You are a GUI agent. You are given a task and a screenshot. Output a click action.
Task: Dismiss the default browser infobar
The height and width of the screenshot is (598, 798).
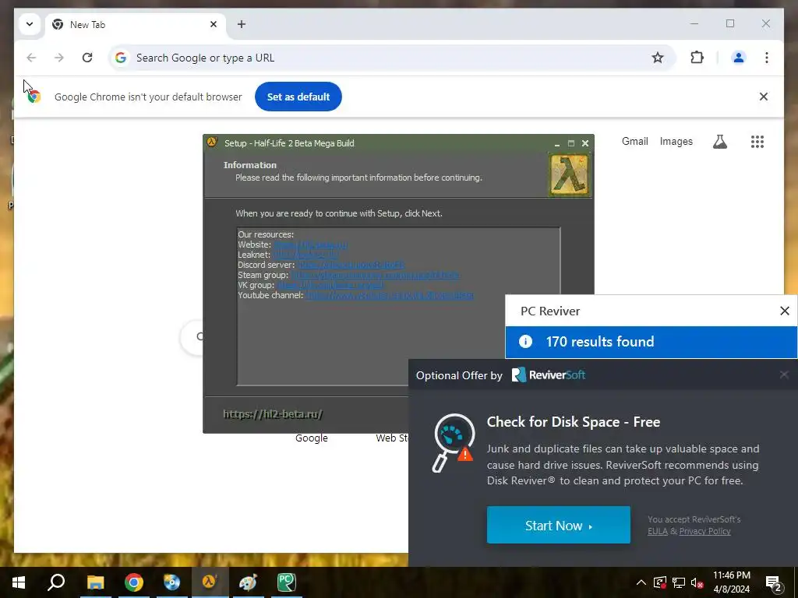[764, 97]
